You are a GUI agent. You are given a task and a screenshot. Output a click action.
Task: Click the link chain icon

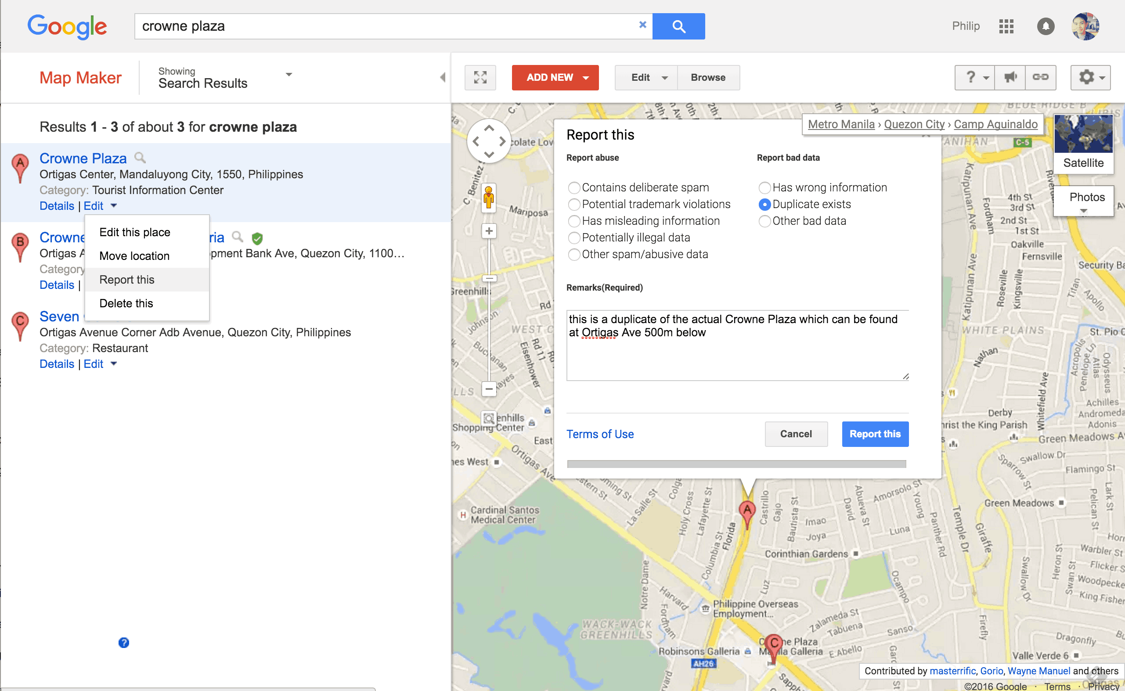1040,77
